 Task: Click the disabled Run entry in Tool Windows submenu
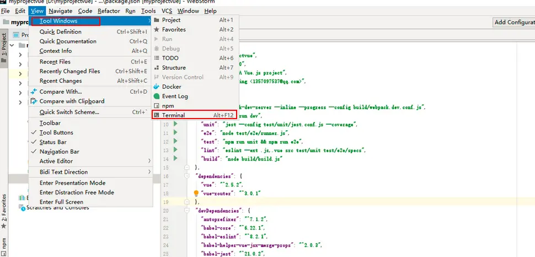[195, 39]
